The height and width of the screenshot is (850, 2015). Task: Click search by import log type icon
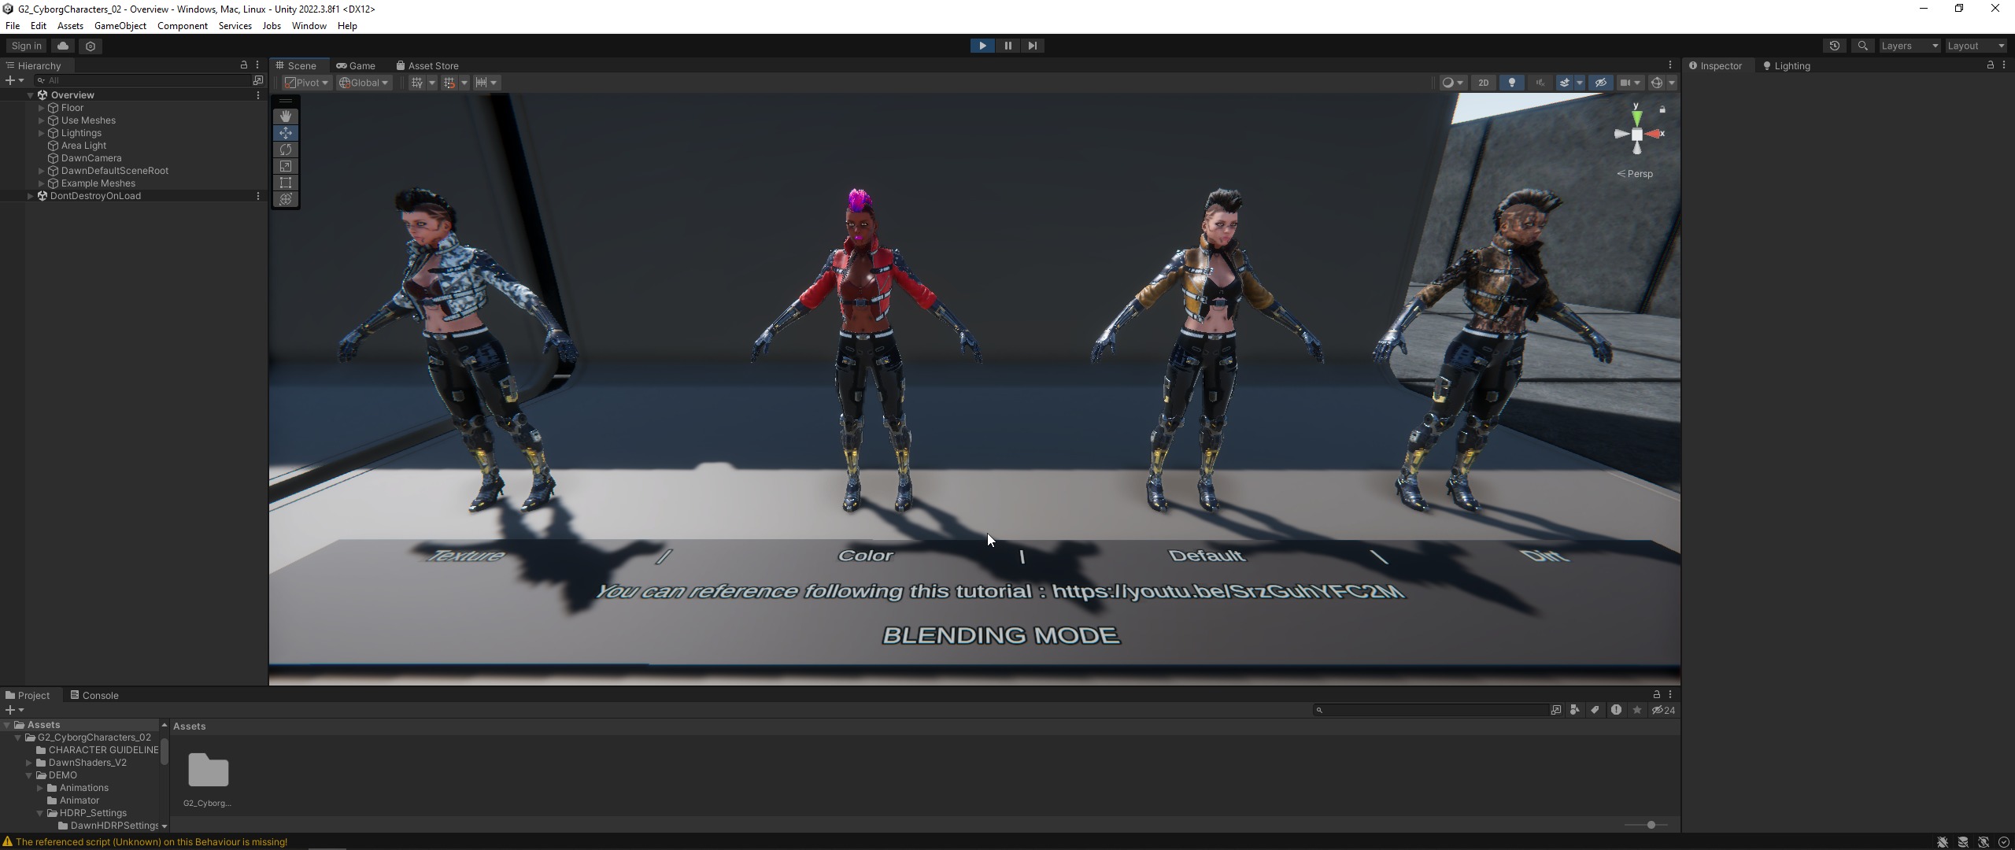1616,710
